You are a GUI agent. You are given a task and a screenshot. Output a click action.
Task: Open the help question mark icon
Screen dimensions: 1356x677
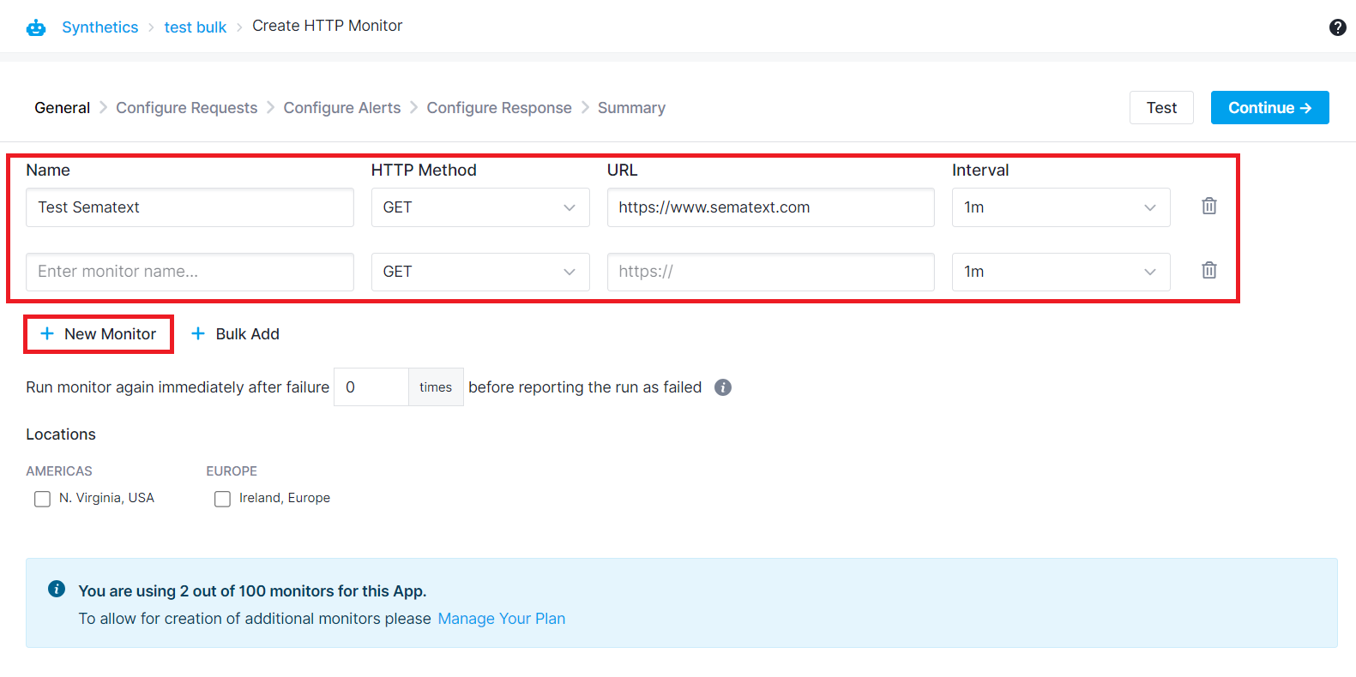pos(1337,27)
